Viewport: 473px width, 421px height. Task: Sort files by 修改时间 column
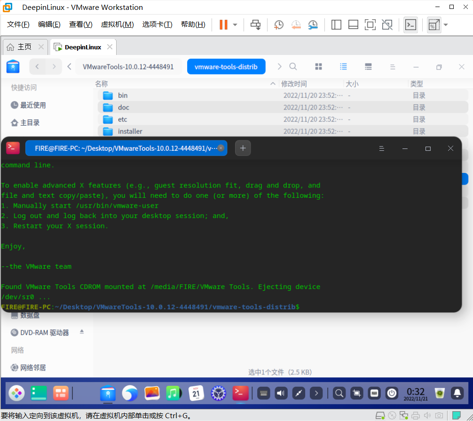tap(294, 84)
